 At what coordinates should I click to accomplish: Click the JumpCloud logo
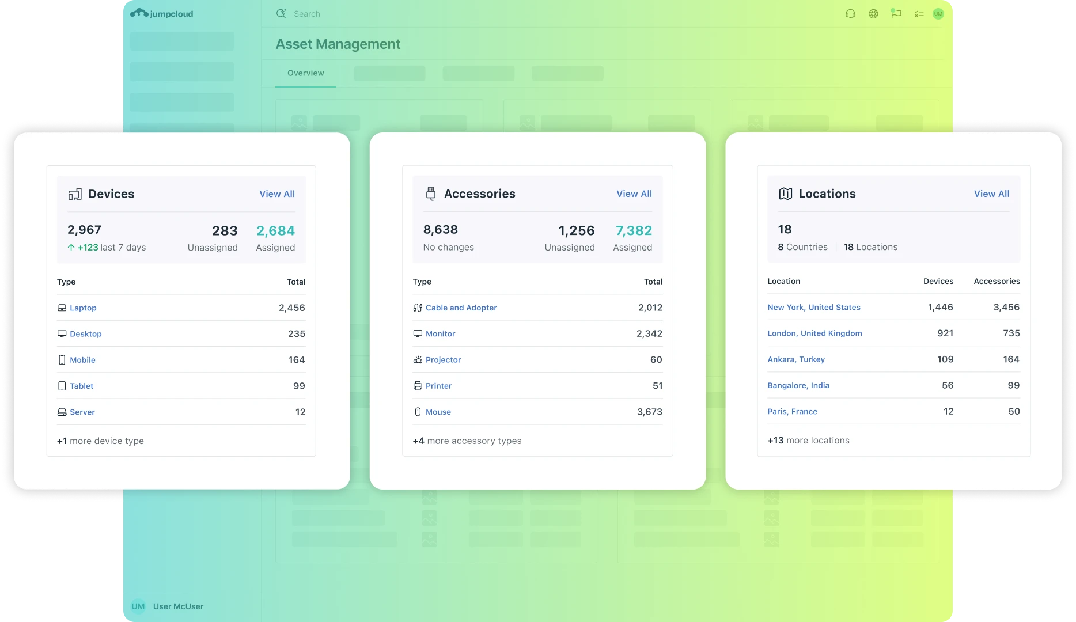[162, 14]
